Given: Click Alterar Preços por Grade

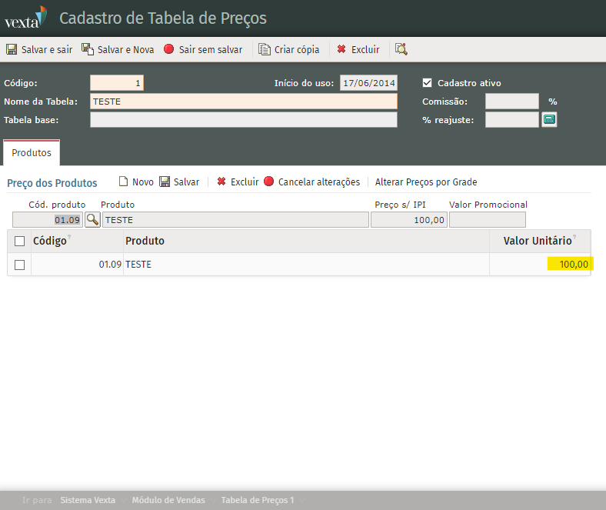Looking at the screenshot, I should (x=426, y=182).
